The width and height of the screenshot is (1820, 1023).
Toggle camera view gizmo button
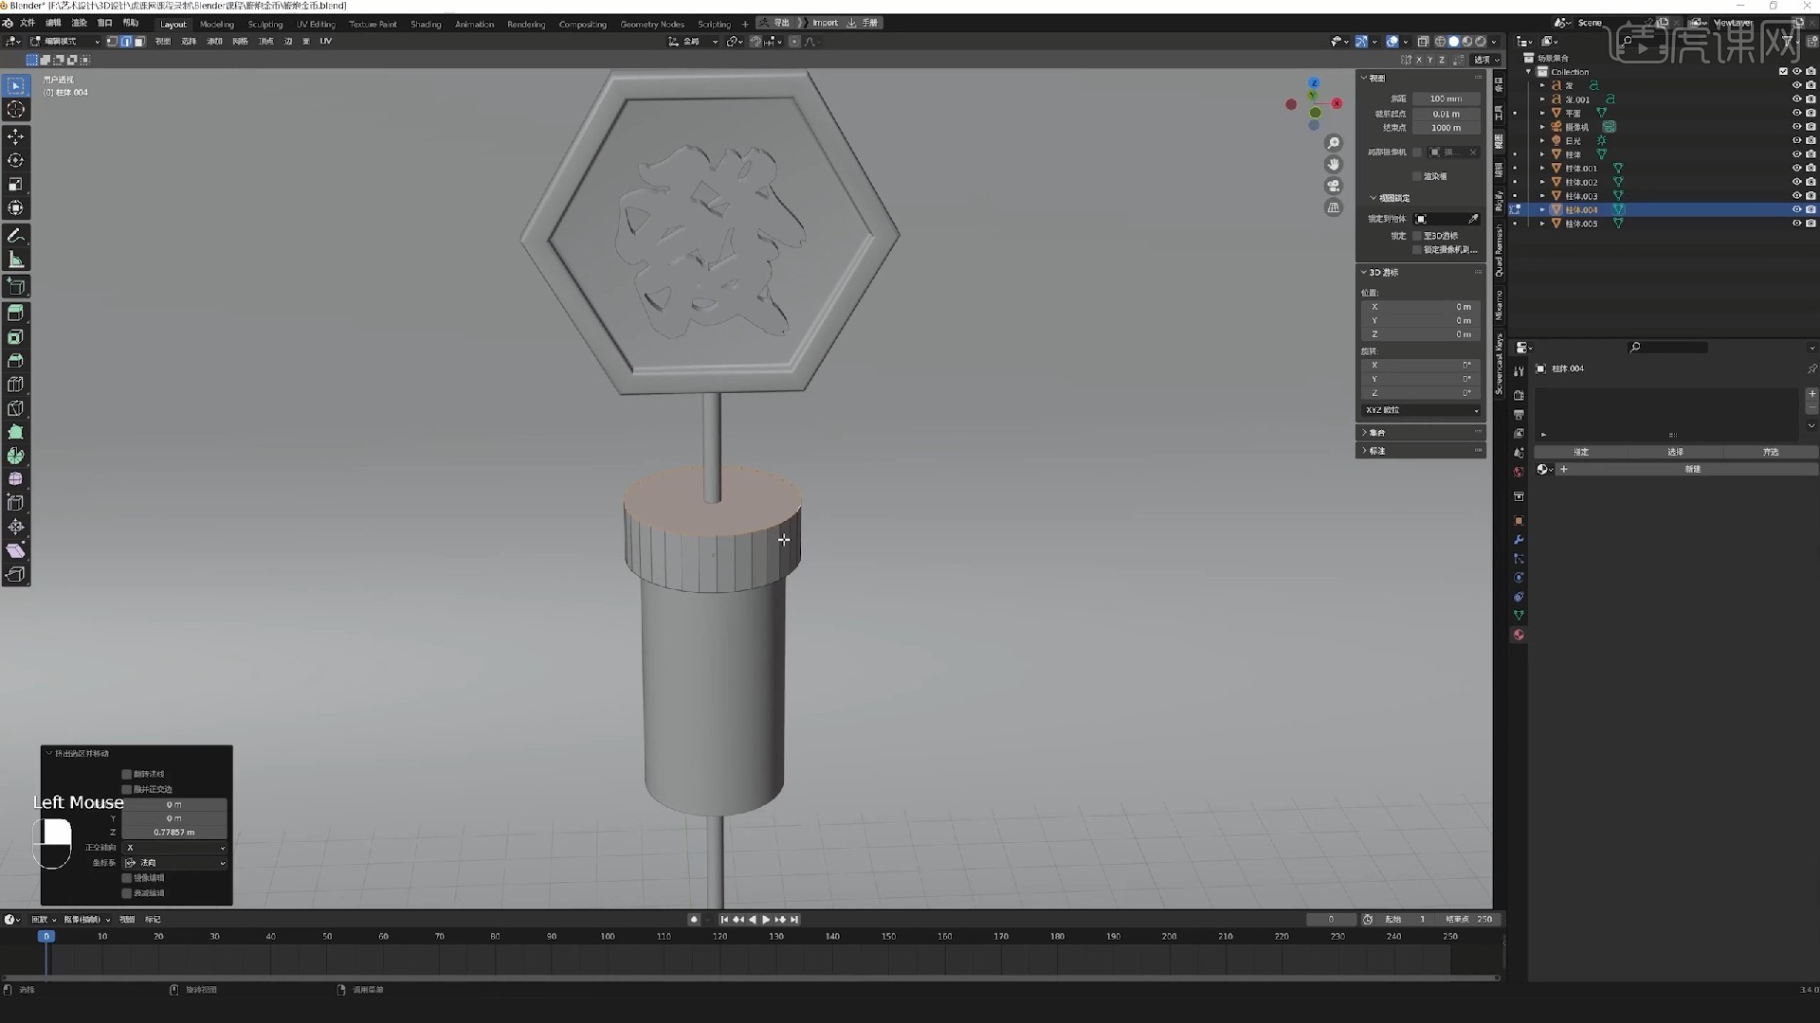pyautogui.click(x=1334, y=186)
